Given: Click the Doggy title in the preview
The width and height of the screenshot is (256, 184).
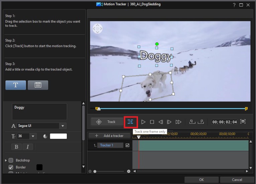Looking at the screenshot, I should pos(156,56).
